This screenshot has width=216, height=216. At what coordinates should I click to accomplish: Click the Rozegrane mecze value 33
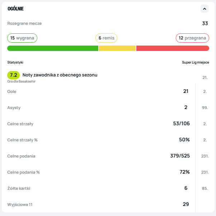tap(205, 23)
